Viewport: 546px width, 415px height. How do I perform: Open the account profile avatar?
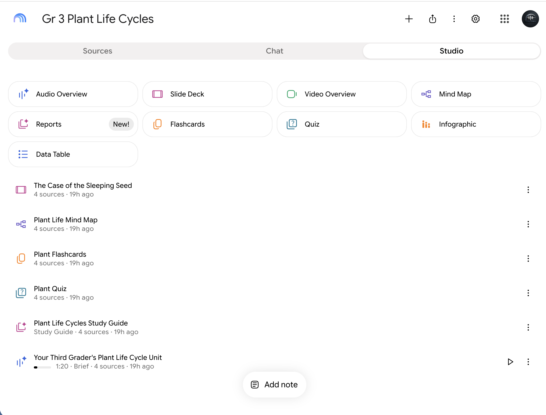pos(530,19)
